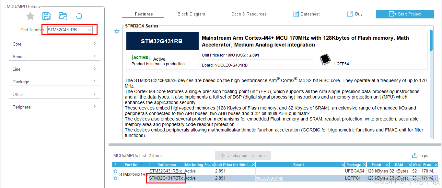Click the Buy icon
Viewport: 442px width, 188px height.
(350, 14)
